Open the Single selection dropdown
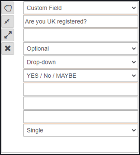140x155 pixels. pos(81,130)
